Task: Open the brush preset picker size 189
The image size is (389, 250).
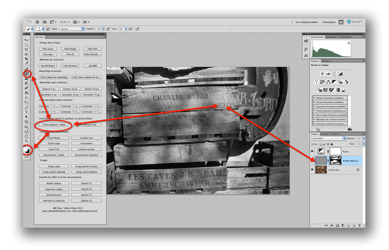Action: 40,29
